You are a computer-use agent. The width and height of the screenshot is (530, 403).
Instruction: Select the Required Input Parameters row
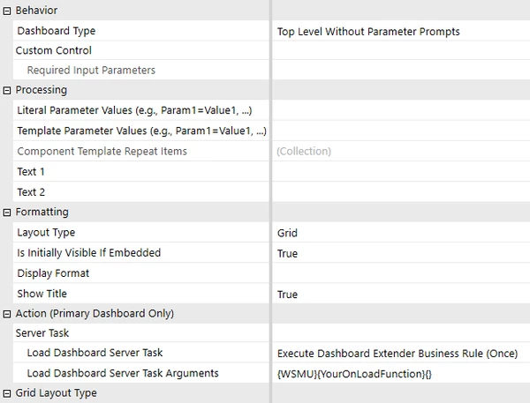pos(141,71)
